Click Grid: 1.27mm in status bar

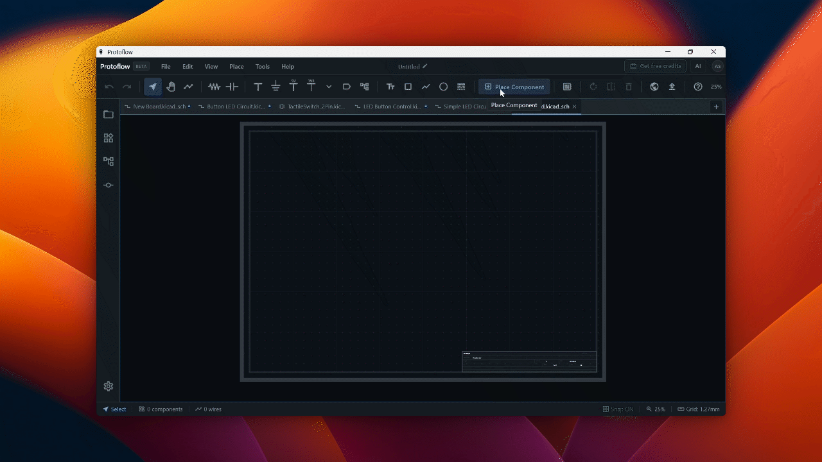click(x=699, y=409)
